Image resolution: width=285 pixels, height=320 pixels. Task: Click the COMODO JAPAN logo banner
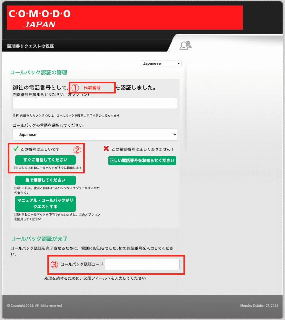click(124, 18)
